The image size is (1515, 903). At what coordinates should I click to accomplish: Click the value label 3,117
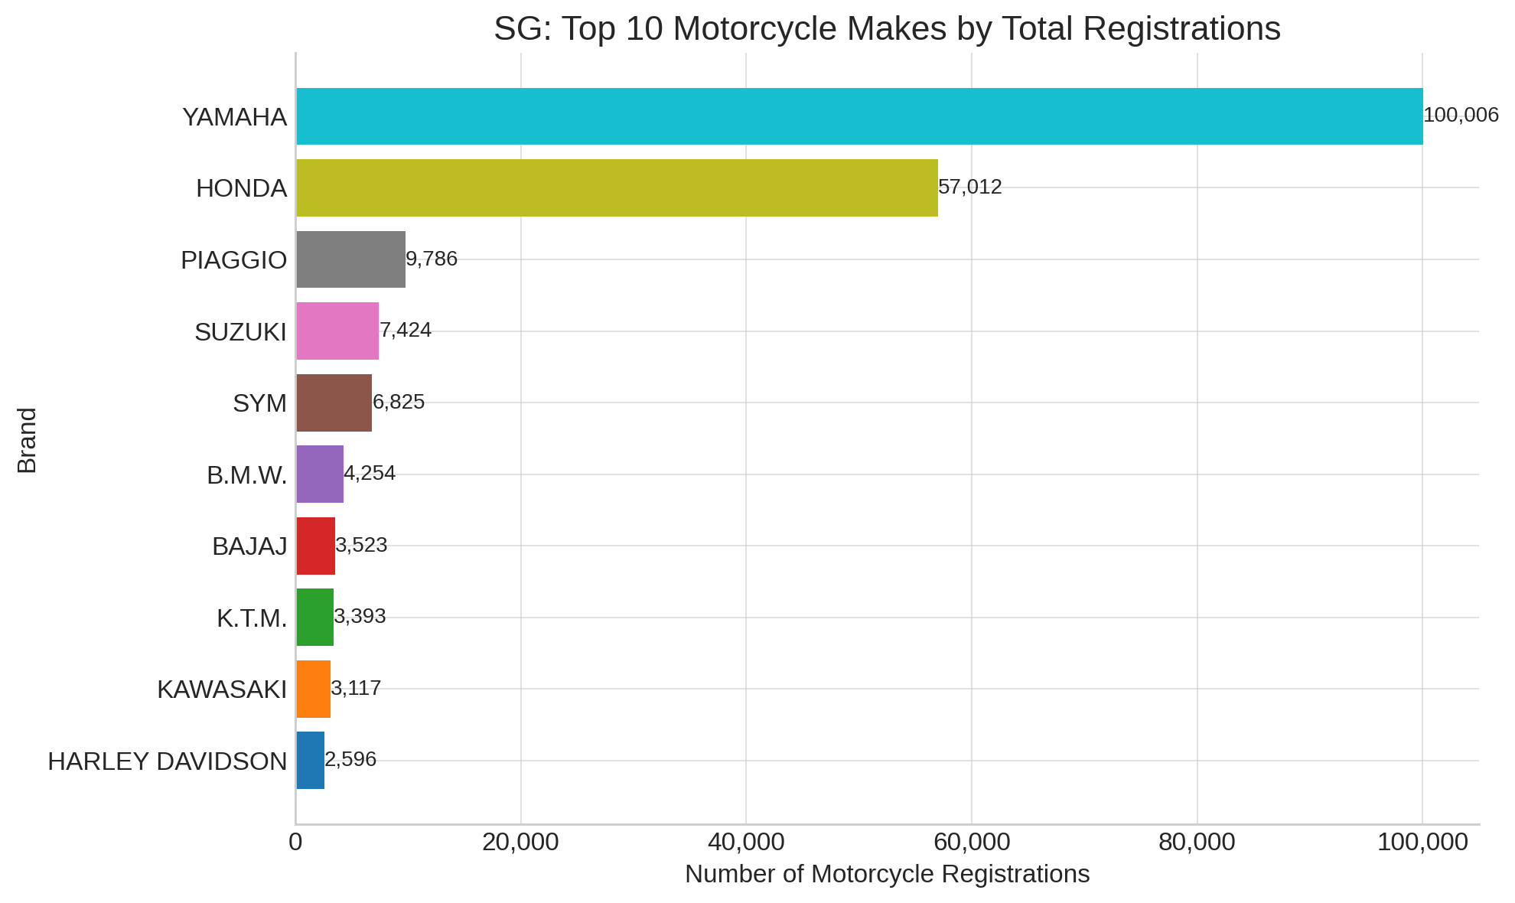click(x=356, y=689)
